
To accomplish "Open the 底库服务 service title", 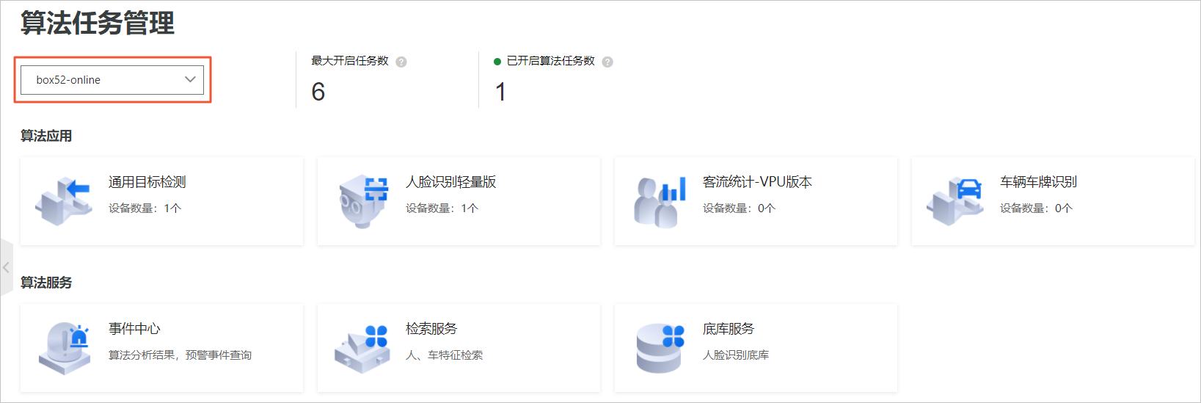I will (x=729, y=329).
